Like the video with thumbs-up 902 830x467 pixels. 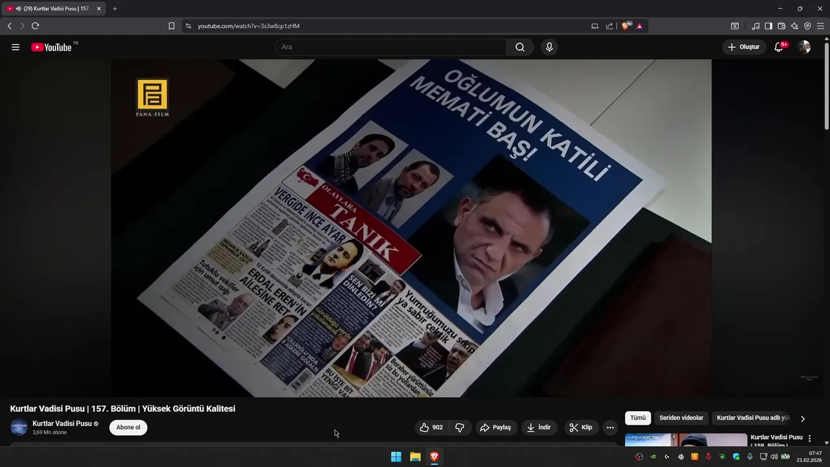tap(431, 427)
